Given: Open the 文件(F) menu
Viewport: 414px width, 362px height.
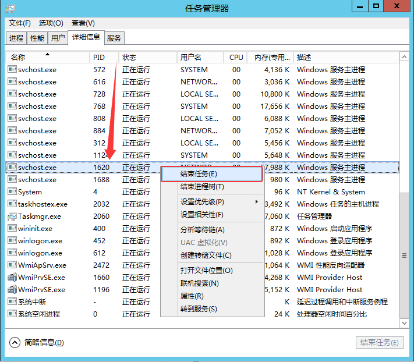Looking at the screenshot, I should [x=20, y=23].
